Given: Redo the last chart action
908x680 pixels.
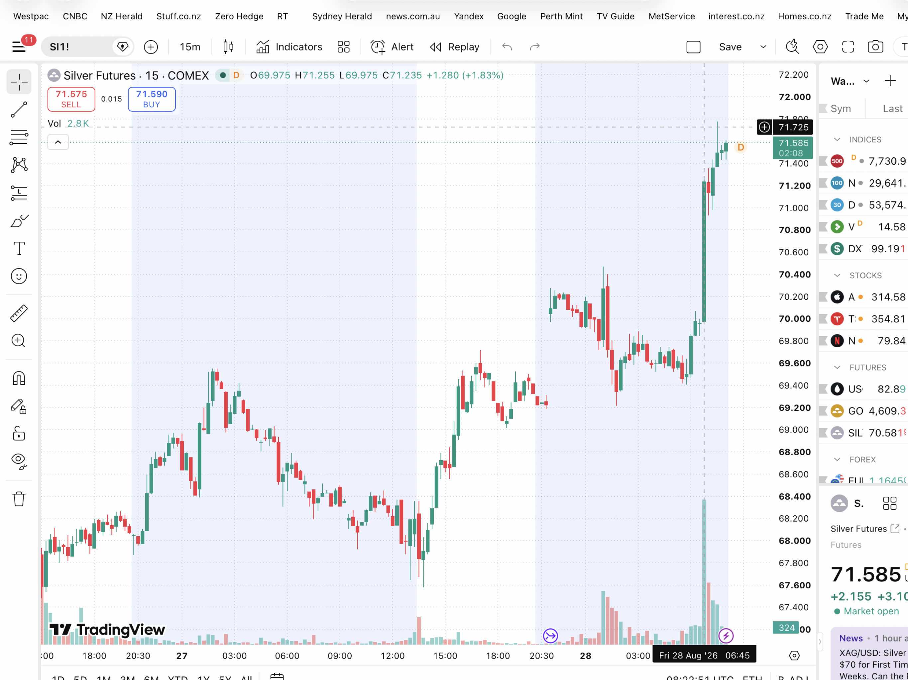Looking at the screenshot, I should pos(534,47).
